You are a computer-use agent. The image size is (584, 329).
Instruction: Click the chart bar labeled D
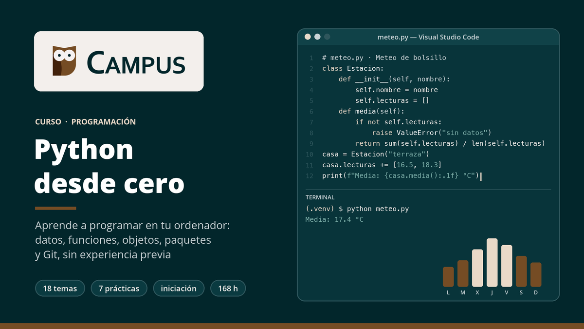[536, 274]
